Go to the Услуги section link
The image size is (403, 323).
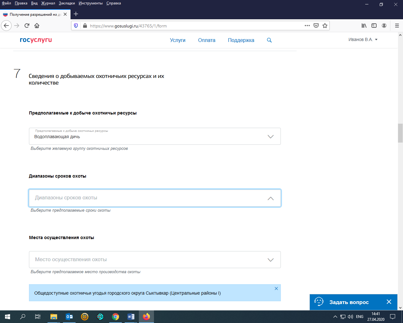click(x=178, y=40)
